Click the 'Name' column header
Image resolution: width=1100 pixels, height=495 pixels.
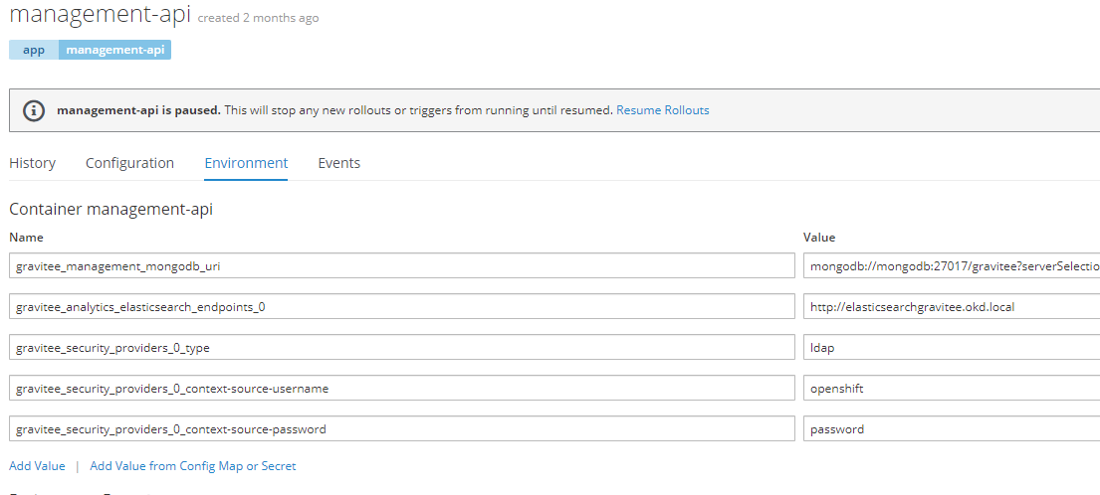(26, 238)
